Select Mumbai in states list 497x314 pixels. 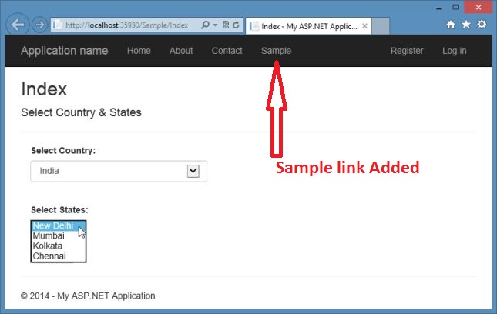(x=59, y=235)
